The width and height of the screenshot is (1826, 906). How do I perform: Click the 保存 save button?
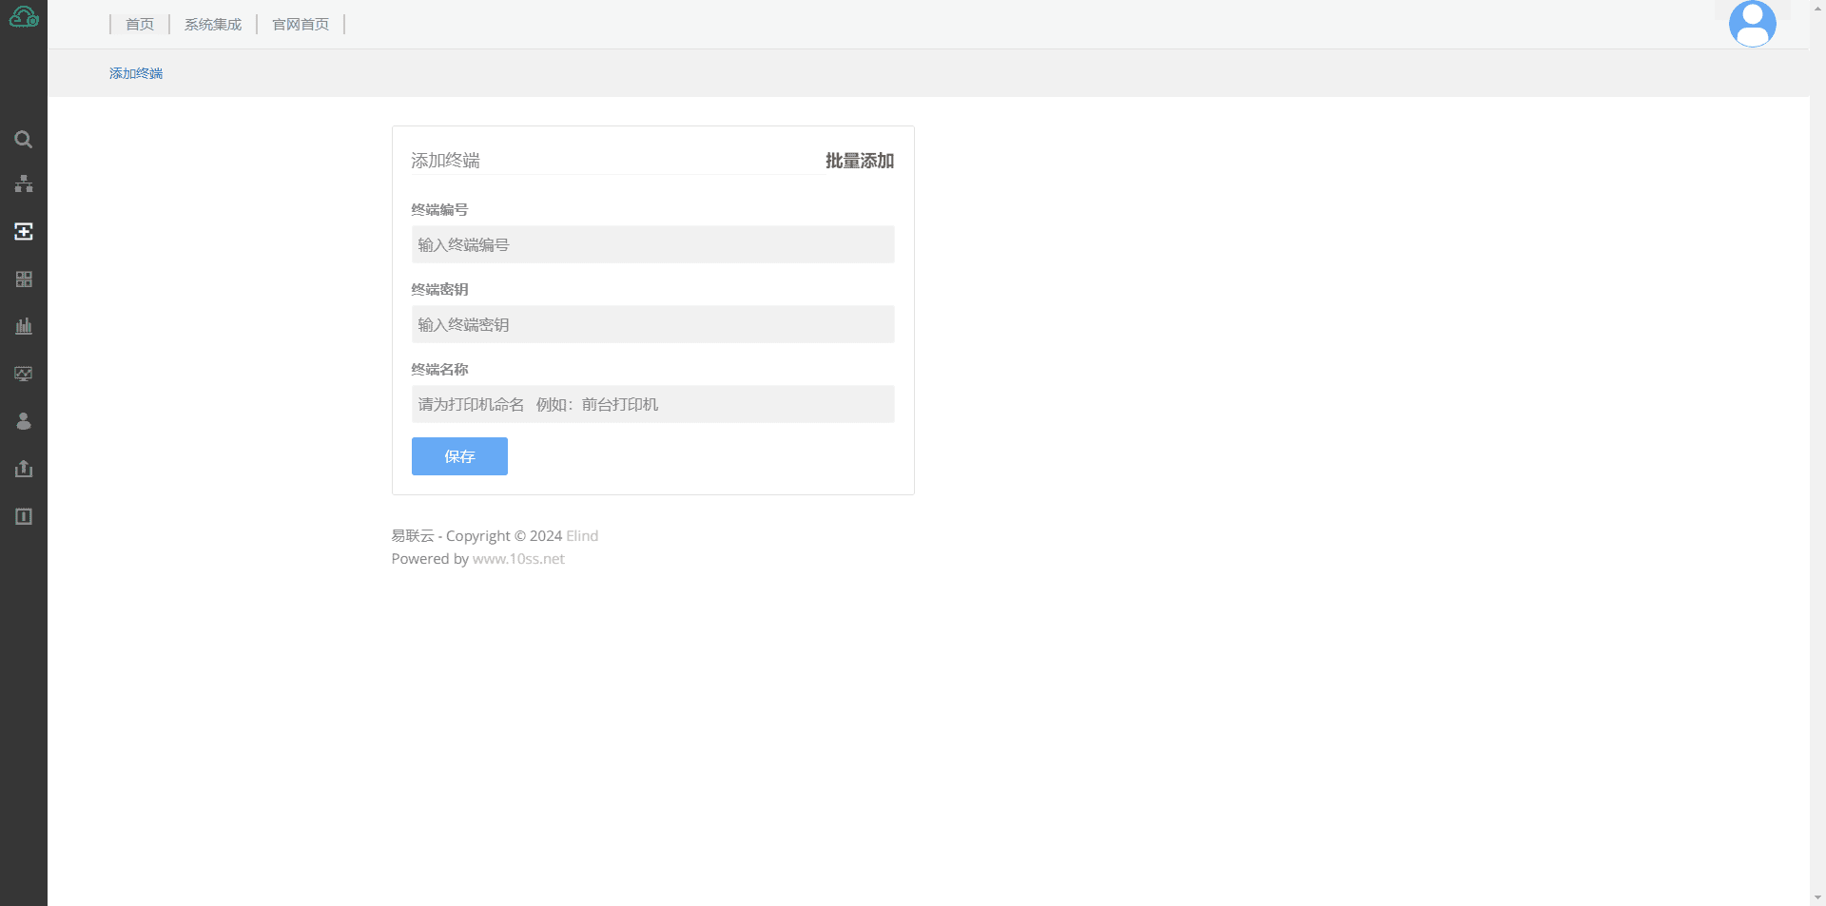[x=459, y=456]
